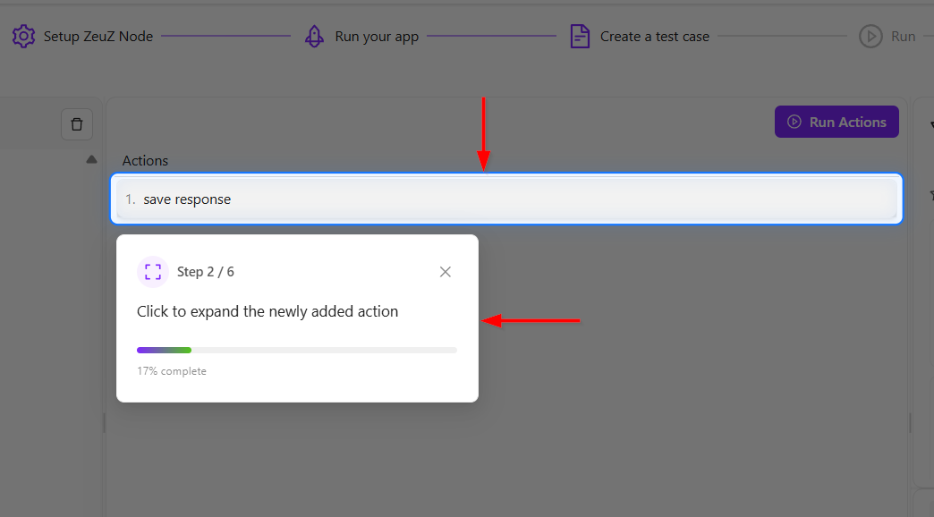
Task: Click the trash can delete icon
Action: point(77,124)
